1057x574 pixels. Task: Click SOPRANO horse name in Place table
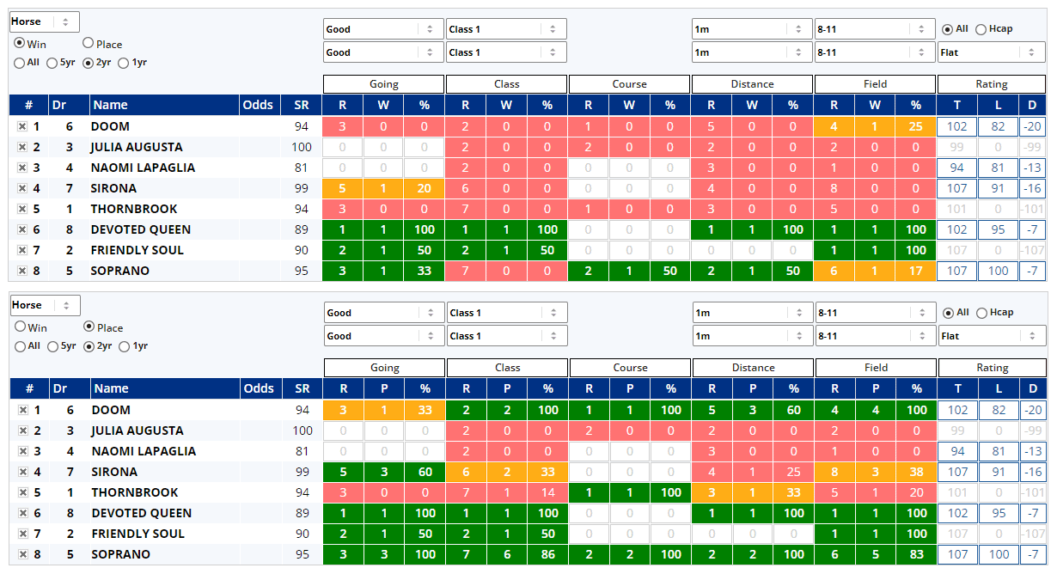click(120, 554)
